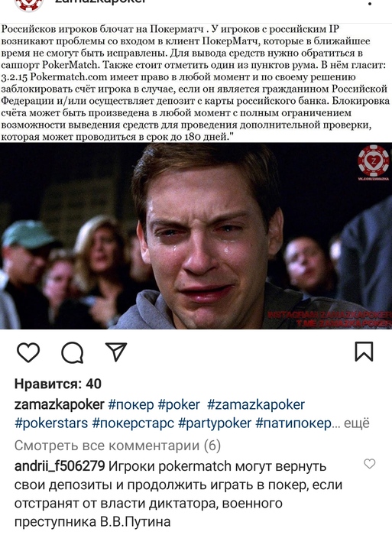The image size is (392, 535).
Task: Like the post with heart icon
Action: 28,352
